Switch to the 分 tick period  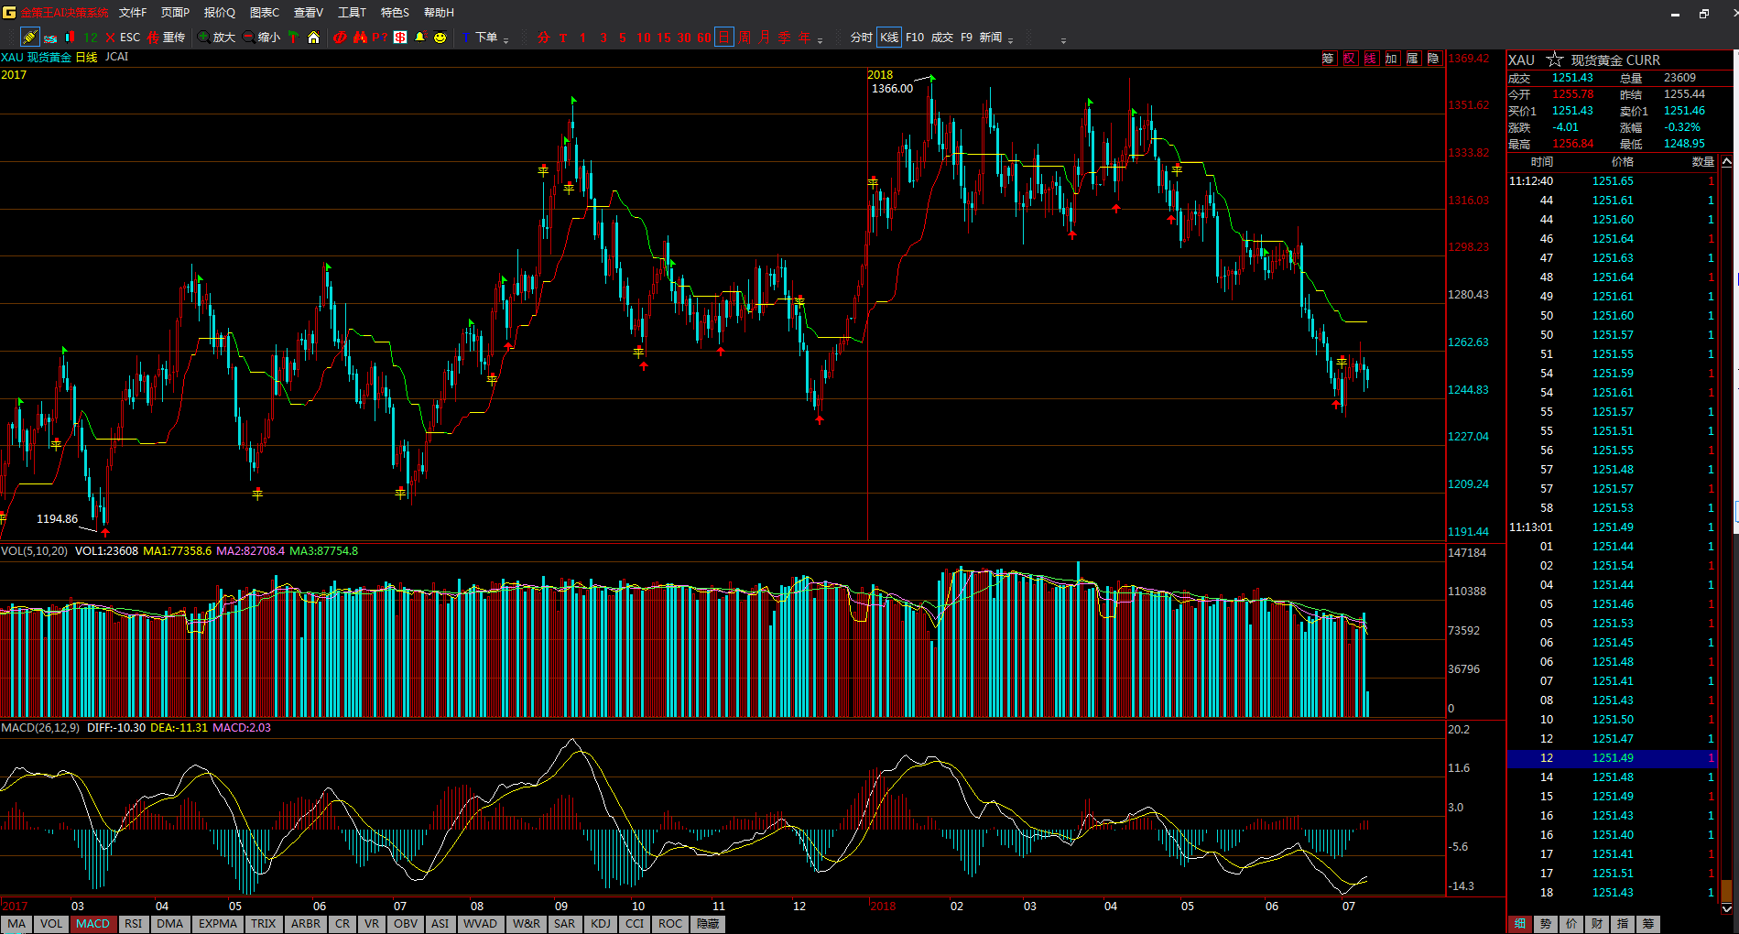[x=544, y=38]
